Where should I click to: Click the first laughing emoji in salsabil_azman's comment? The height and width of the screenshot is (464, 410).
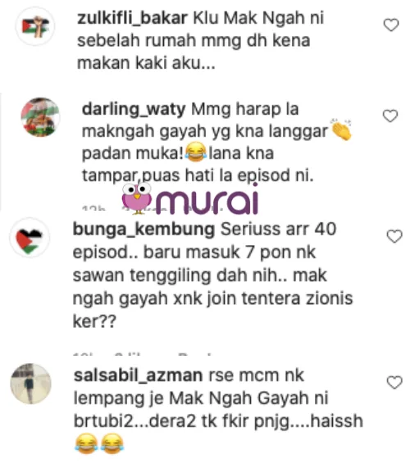(x=86, y=443)
